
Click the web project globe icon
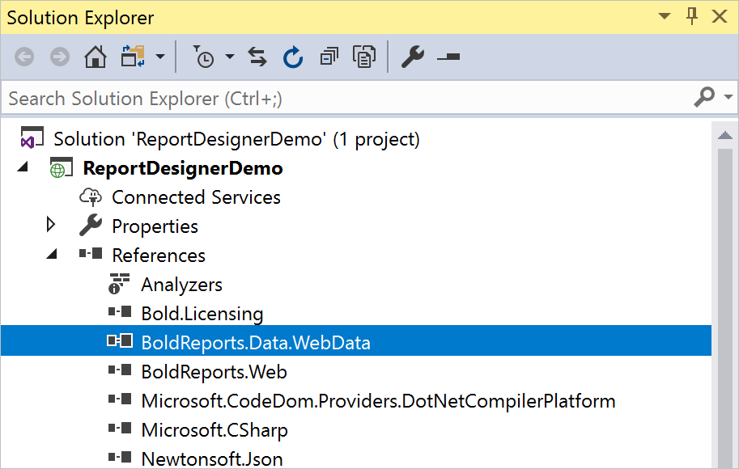coord(62,167)
